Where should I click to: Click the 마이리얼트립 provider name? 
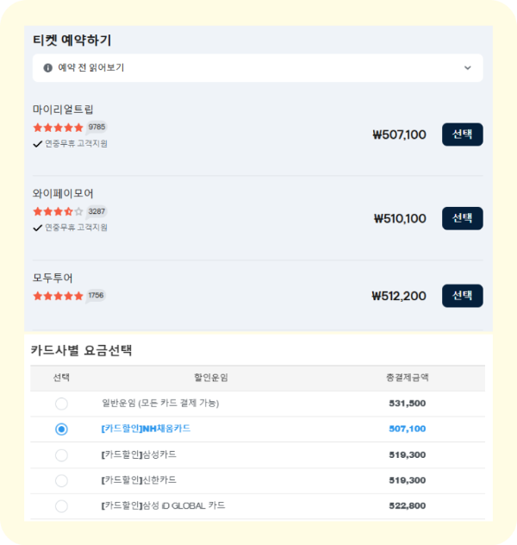point(63,110)
